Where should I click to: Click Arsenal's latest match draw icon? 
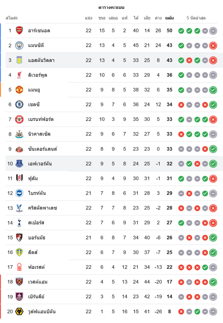pos(213,31)
